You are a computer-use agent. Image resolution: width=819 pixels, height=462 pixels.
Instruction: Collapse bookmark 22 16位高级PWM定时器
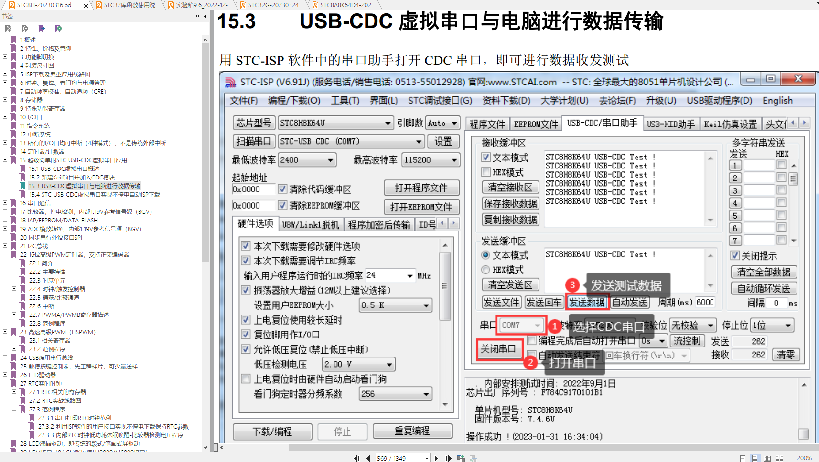[x=5, y=254]
